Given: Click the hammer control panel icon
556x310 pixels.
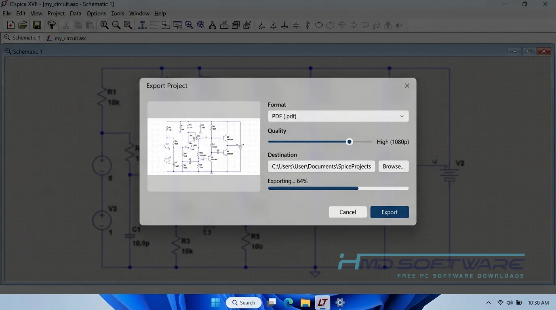Looking at the screenshot, I should (x=51, y=25).
